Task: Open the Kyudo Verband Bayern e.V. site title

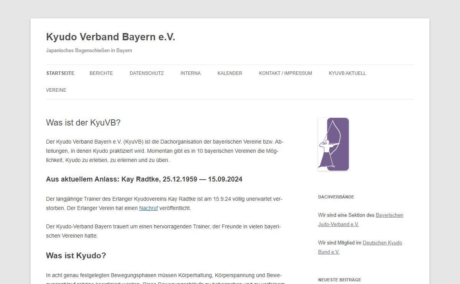Action: tap(110, 37)
